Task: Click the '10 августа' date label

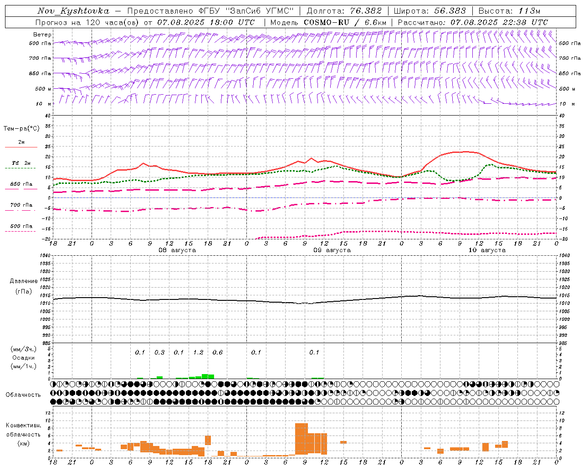Action: click(487, 250)
